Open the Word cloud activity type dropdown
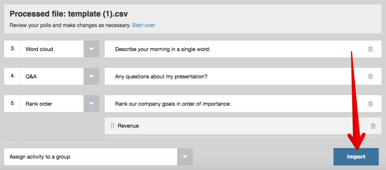This screenshot has height=170, width=386. point(91,49)
